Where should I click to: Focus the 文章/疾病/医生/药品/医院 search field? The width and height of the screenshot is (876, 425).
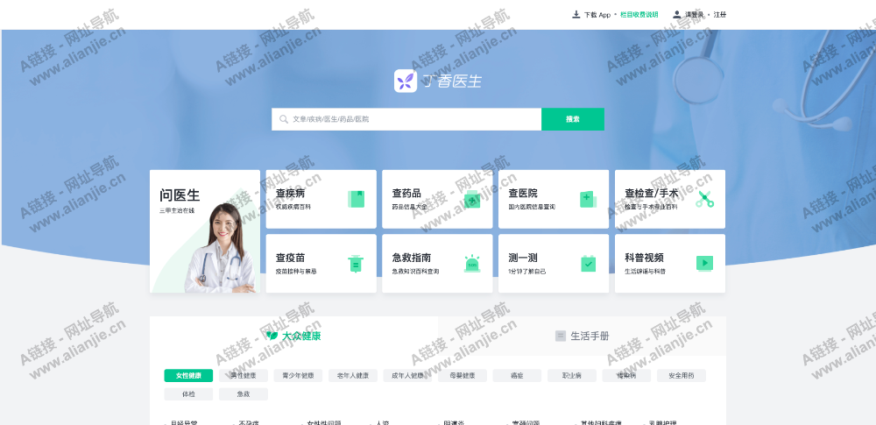(x=406, y=119)
